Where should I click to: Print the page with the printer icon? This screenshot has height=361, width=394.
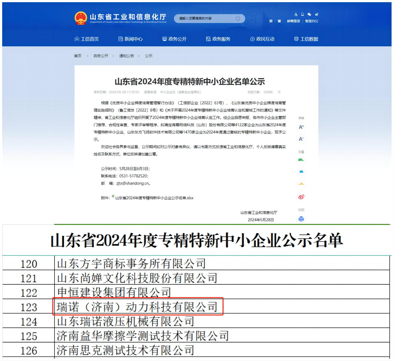click(x=301, y=219)
